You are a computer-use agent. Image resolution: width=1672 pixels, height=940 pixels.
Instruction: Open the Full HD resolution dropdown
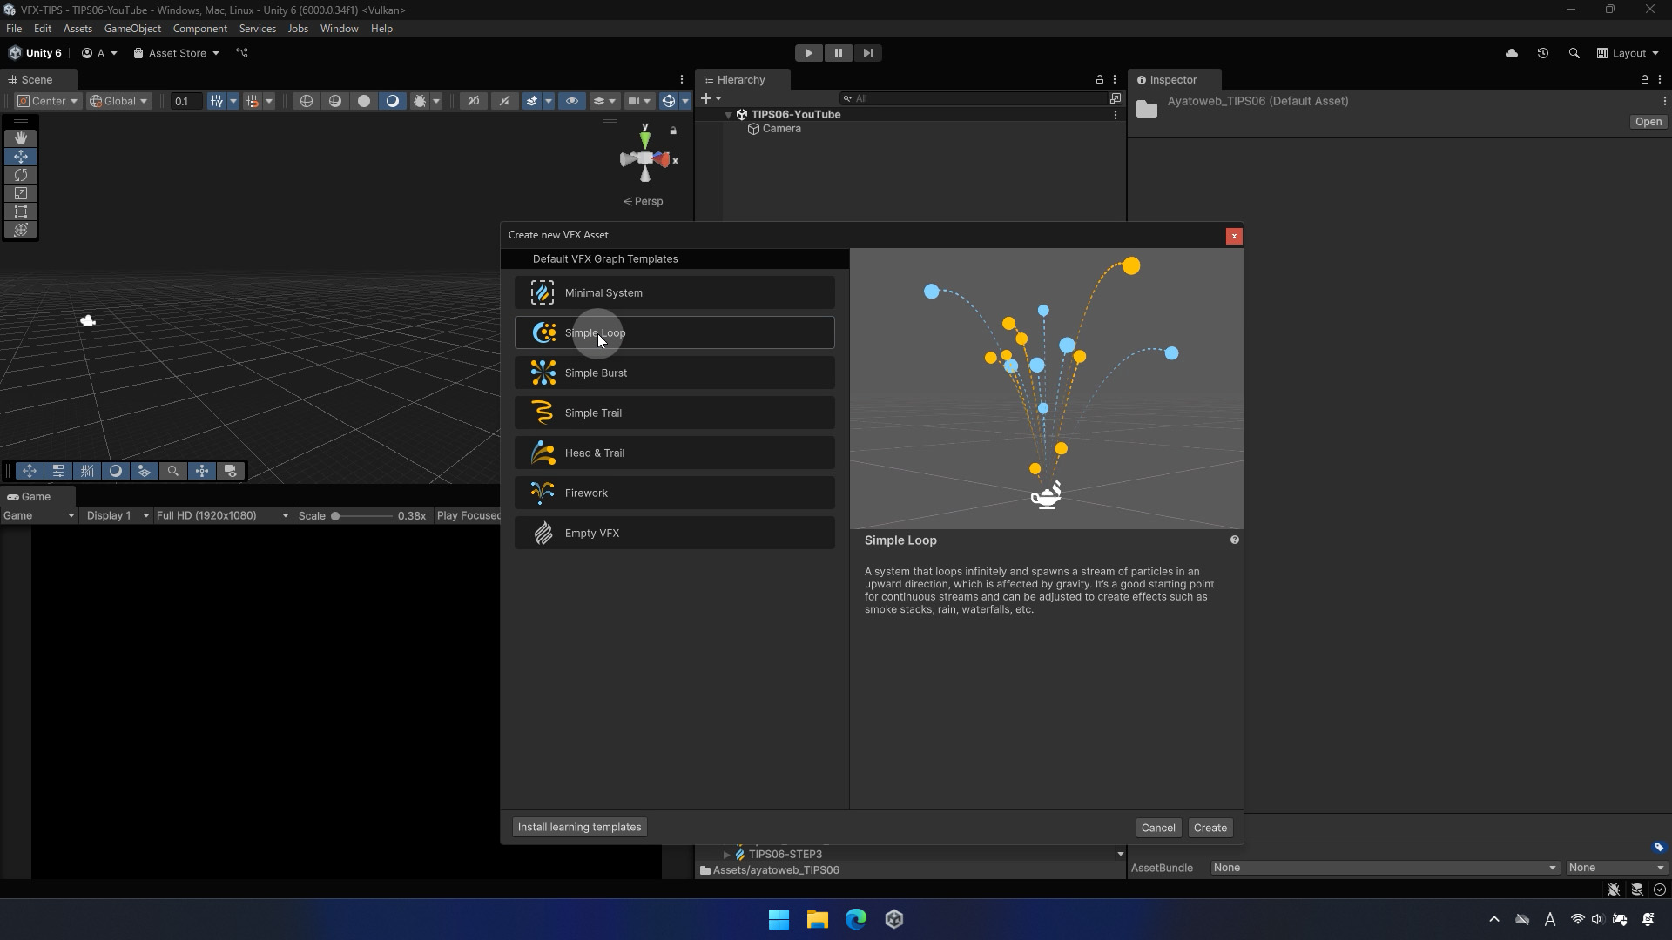[x=222, y=515]
